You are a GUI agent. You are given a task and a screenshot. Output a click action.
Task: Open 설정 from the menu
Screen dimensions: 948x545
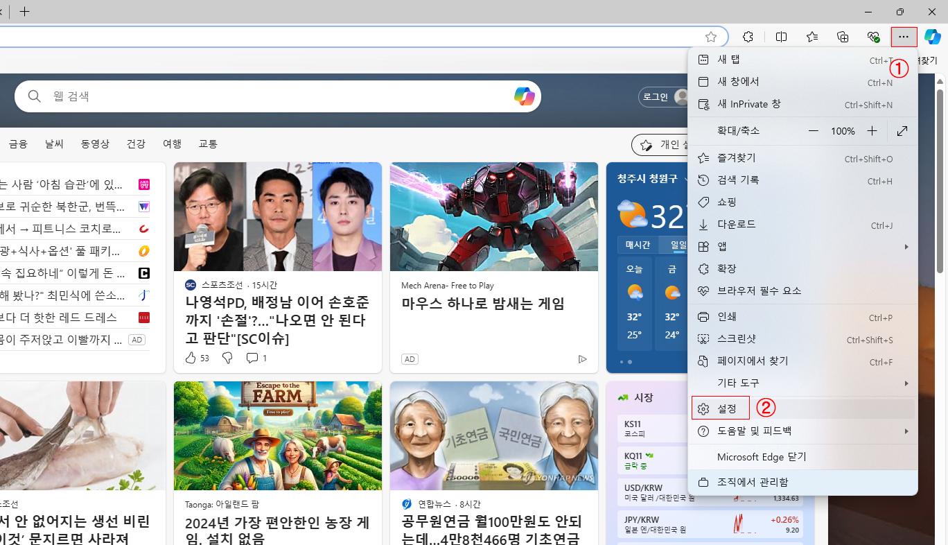(802, 408)
